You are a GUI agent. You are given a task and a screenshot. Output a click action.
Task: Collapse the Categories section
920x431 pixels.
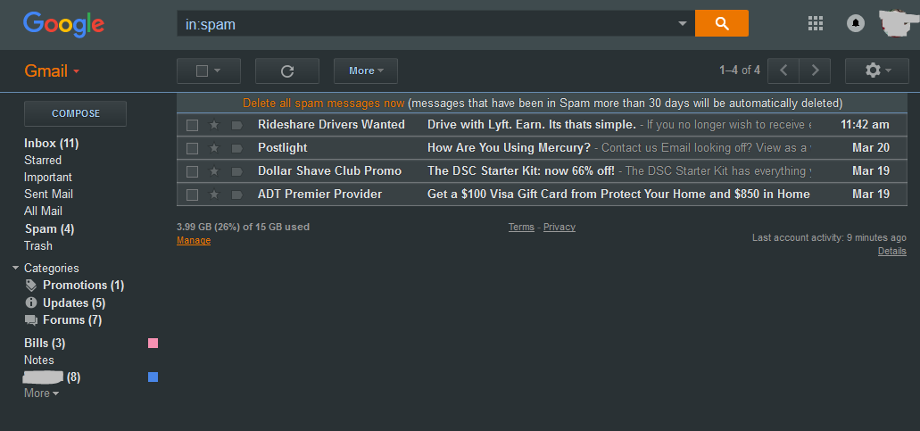coord(16,268)
